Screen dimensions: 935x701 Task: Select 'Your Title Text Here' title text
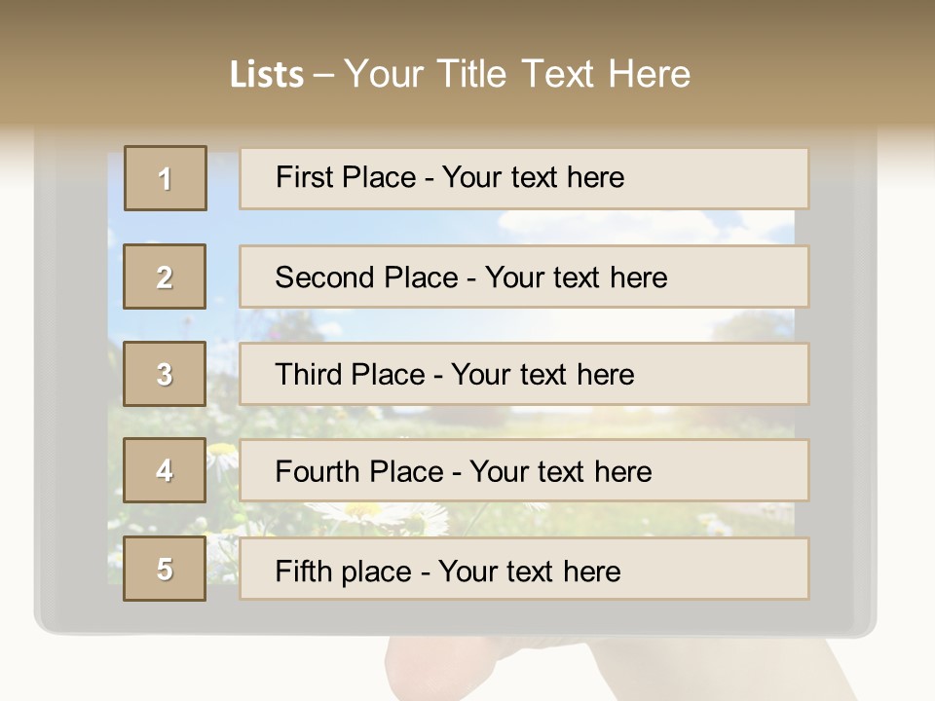pos(517,74)
